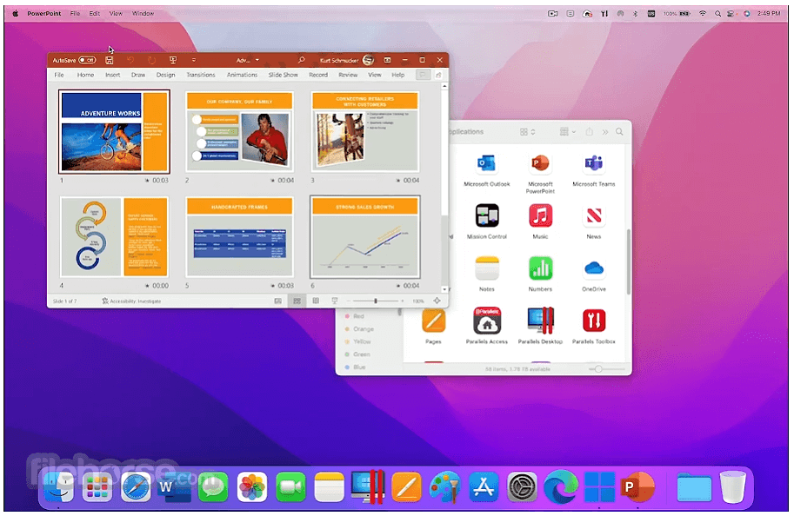The height and width of the screenshot is (516, 794).
Task: Click the Save disk icon in title bar
Action: tap(109, 60)
